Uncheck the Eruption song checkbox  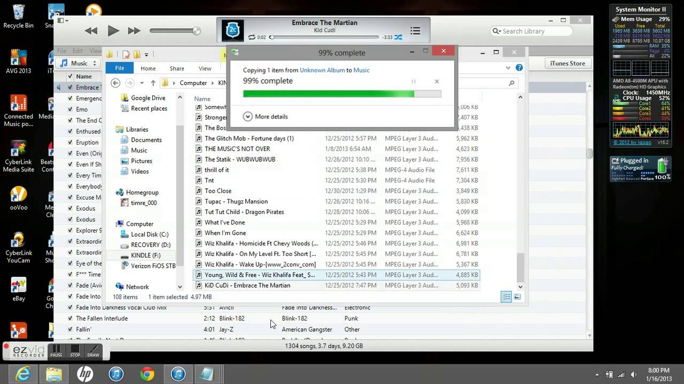tap(70, 142)
